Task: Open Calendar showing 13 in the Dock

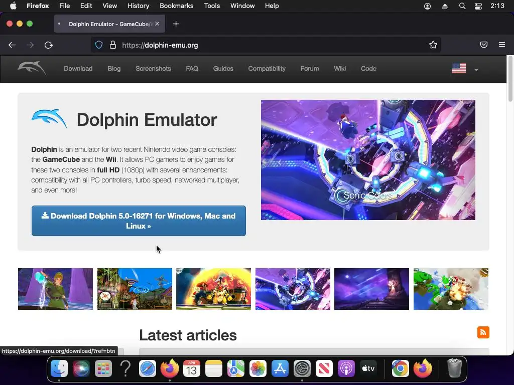Action: tap(191, 368)
